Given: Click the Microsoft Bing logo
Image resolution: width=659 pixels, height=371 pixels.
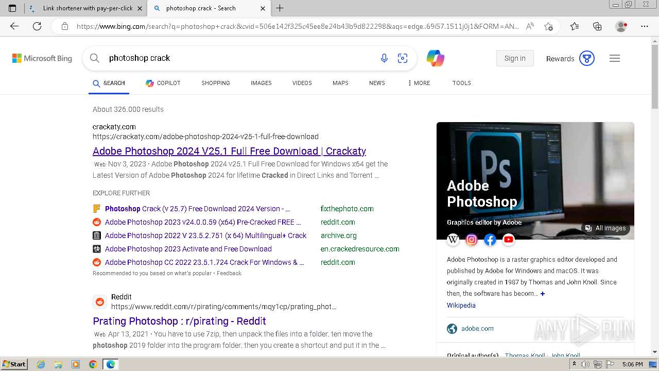Looking at the screenshot, I should tap(42, 58).
